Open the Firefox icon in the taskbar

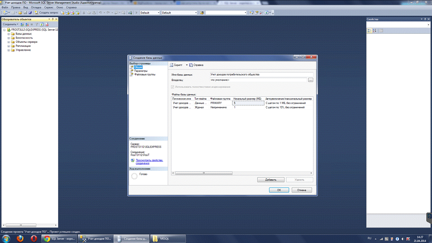(x=21, y=238)
